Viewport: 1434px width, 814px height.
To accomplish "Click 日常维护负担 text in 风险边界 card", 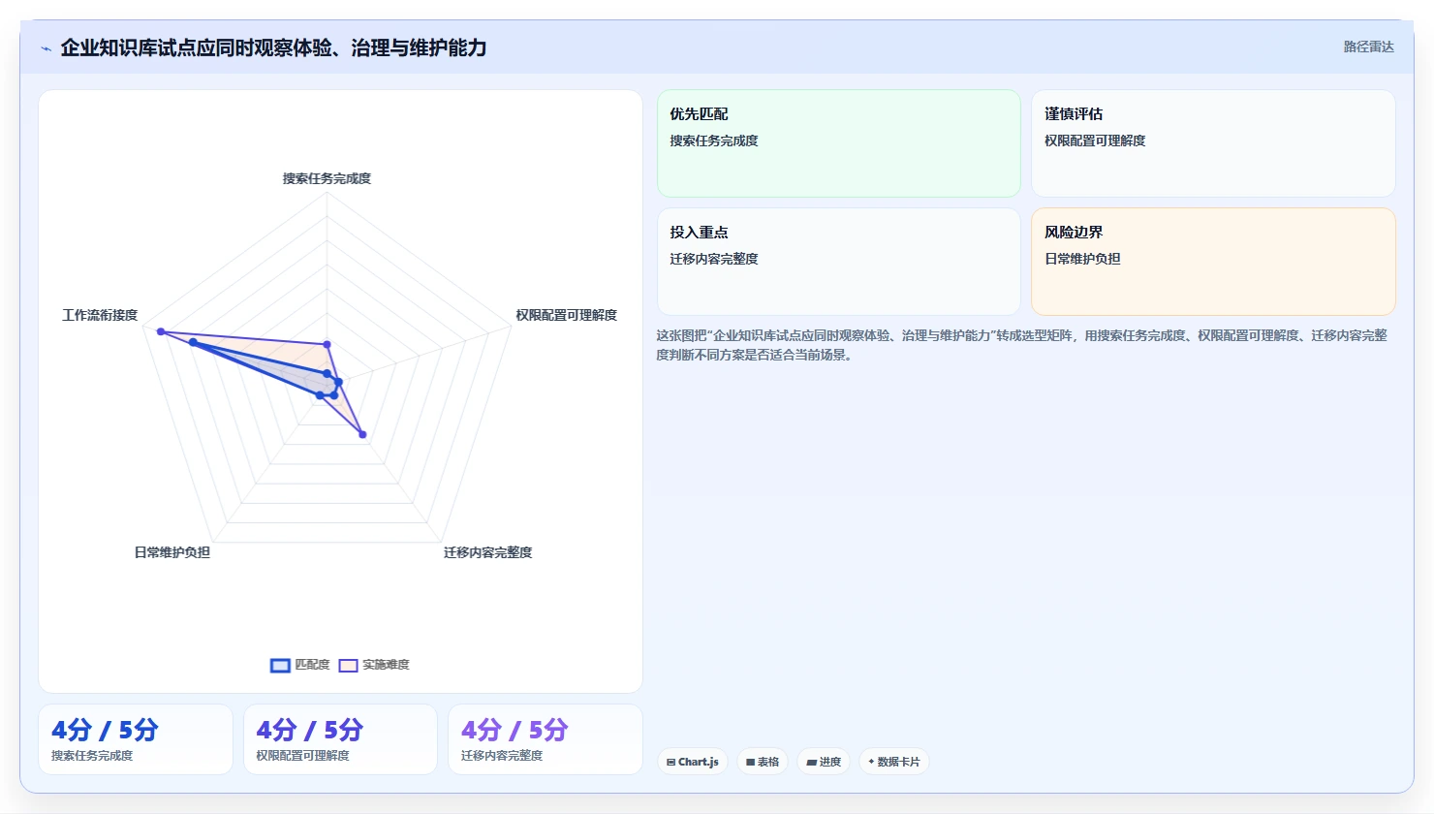I will (1082, 259).
